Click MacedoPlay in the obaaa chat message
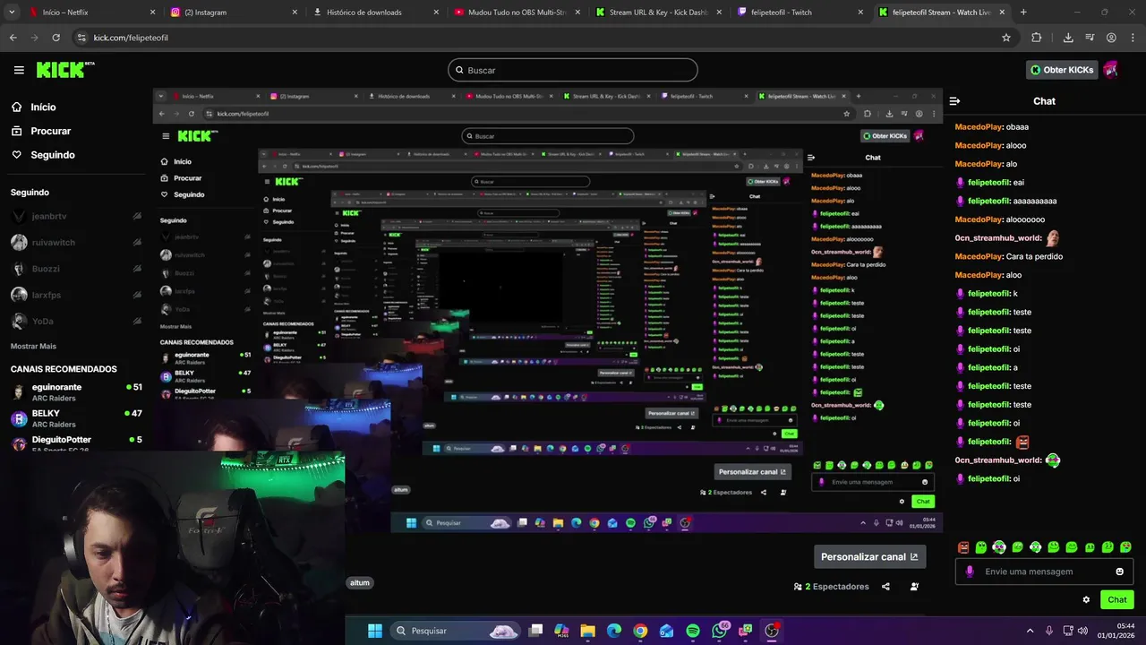Screen dimensions: 1146x645 click(978, 127)
